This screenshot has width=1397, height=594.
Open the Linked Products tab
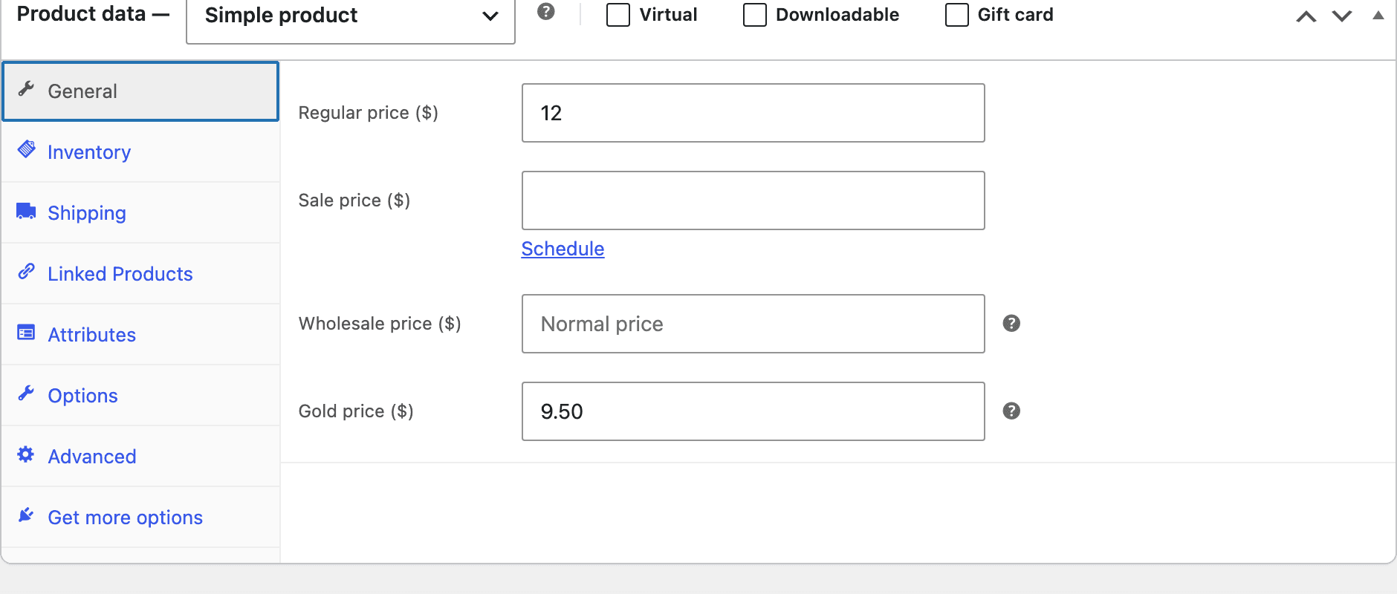[140, 274]
